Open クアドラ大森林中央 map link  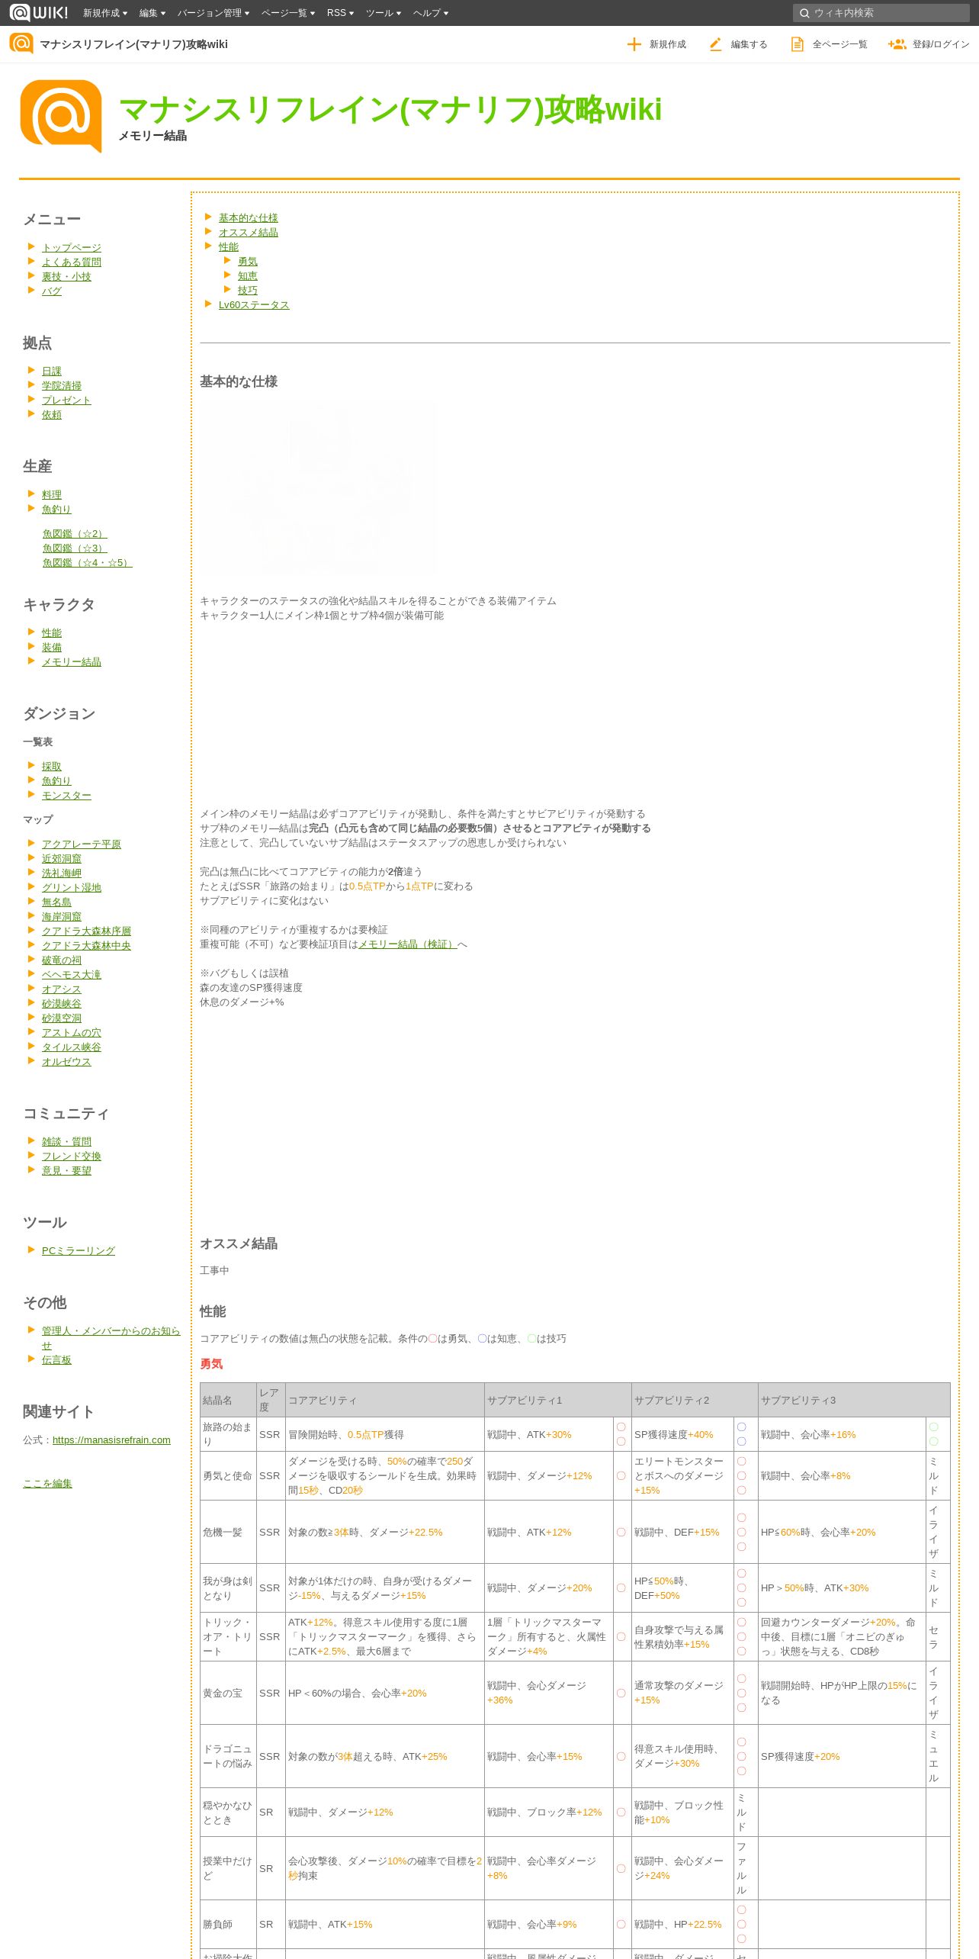click(86, 946)
